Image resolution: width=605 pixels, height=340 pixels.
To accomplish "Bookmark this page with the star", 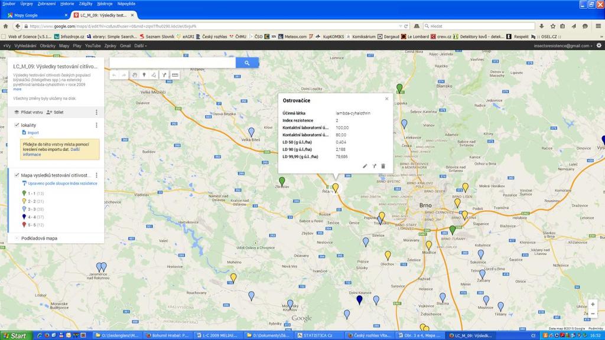I will pos(552,26).
